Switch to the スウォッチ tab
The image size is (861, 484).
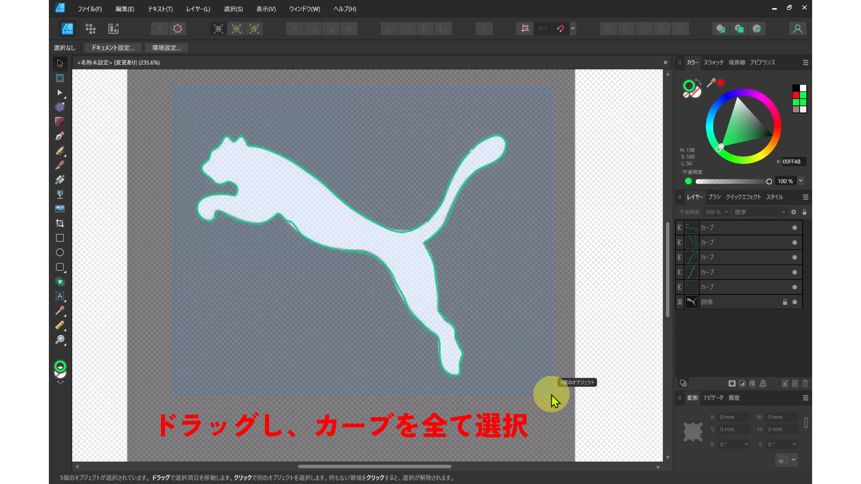(x=713, y=62)
